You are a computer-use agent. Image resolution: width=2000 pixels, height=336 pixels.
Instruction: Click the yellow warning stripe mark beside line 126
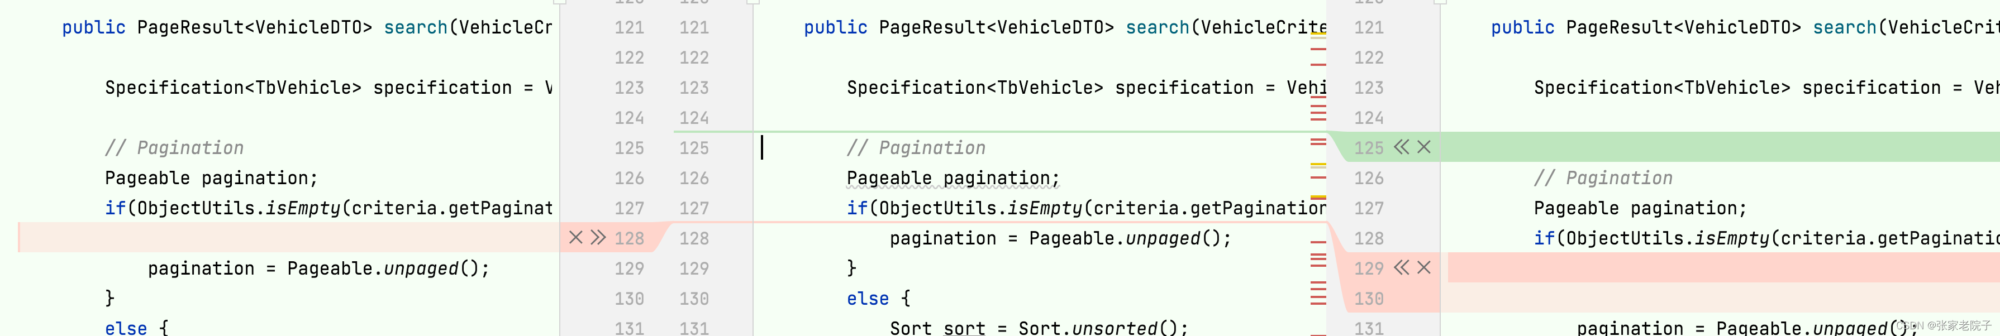coord(1318,165)
